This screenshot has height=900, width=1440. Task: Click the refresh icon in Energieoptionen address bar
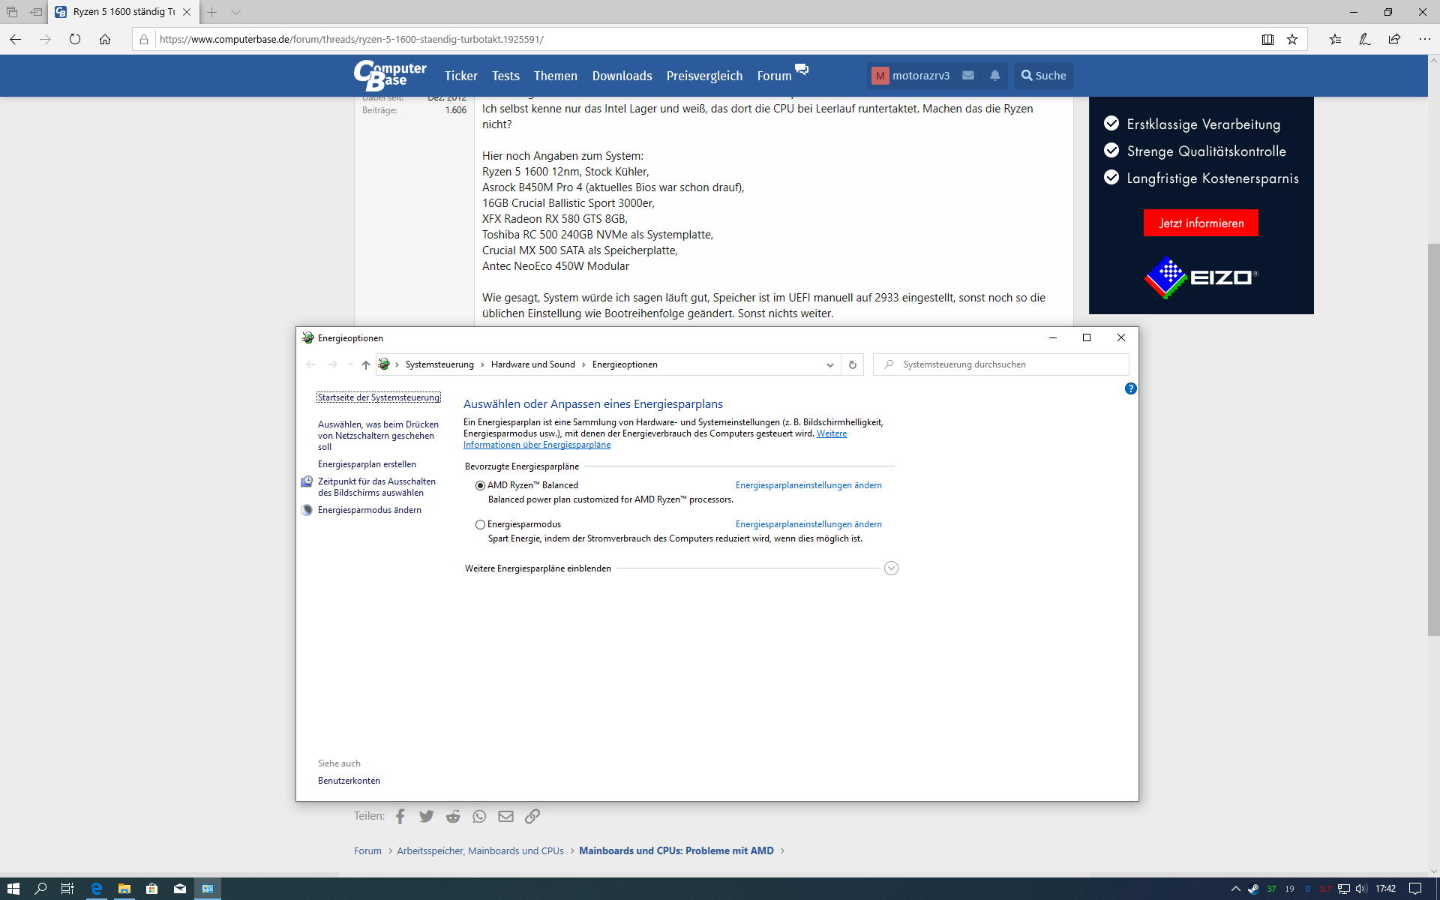(852, 364)
